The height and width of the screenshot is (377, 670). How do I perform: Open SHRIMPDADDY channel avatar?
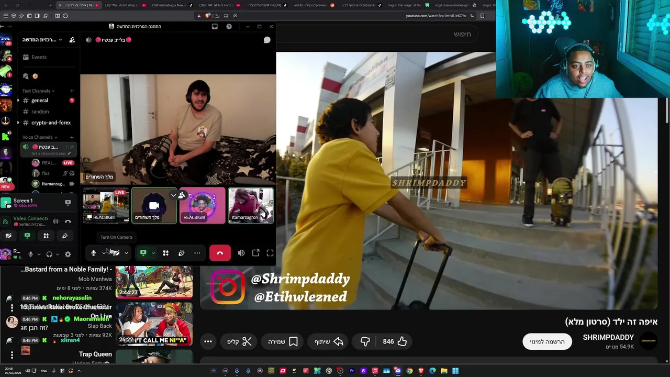649,341
